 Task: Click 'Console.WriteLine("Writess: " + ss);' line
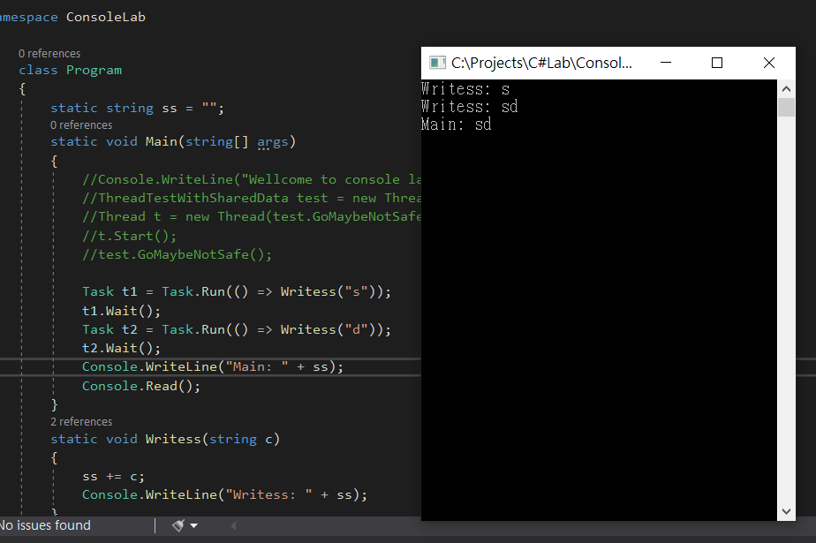click(x=225, y=494)
